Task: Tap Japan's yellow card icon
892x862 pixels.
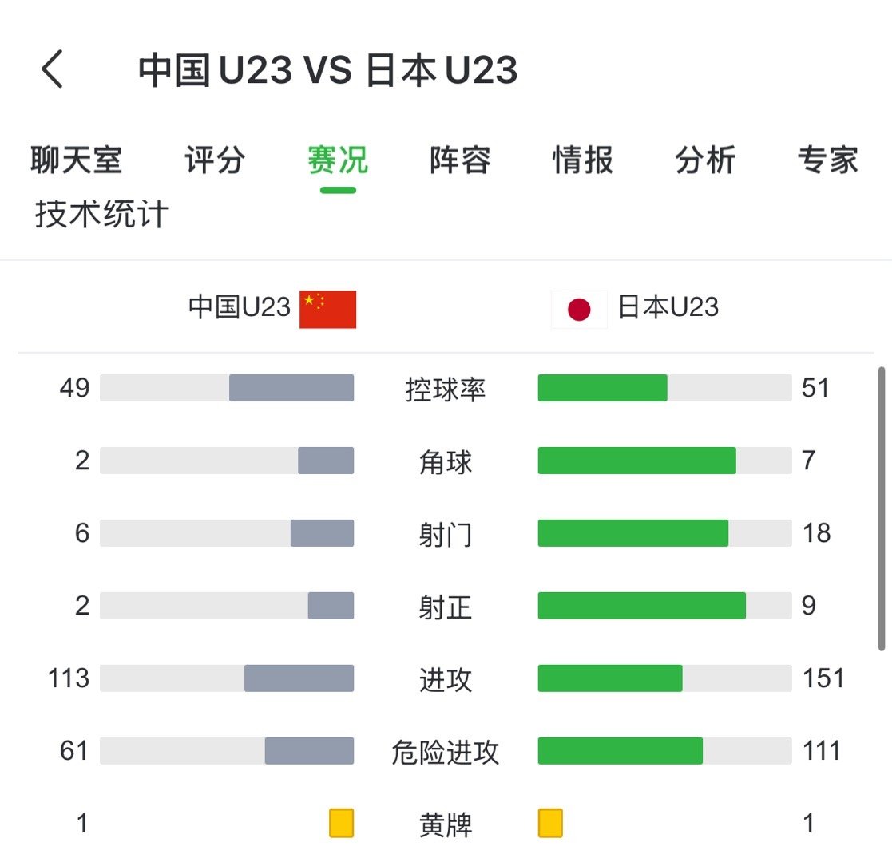Action: (x=549, y=824)
